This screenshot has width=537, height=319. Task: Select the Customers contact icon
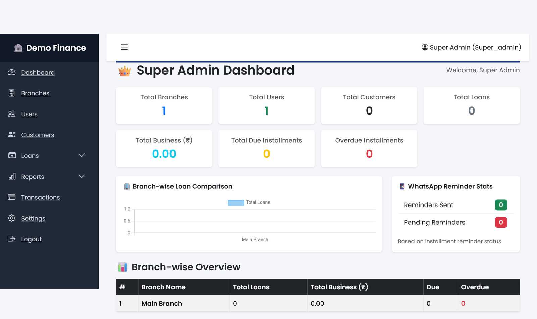click(11, 135)
